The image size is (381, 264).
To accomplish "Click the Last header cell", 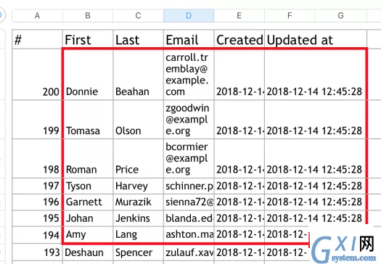I will pos(139,39).
